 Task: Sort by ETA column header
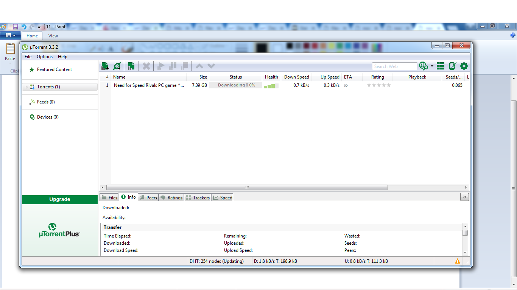tap(352, 77)
